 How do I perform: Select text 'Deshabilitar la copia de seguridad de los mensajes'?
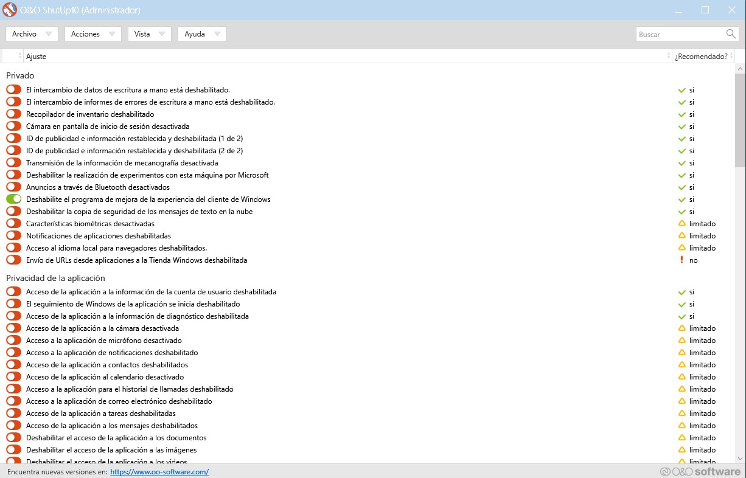coord(139,212)
